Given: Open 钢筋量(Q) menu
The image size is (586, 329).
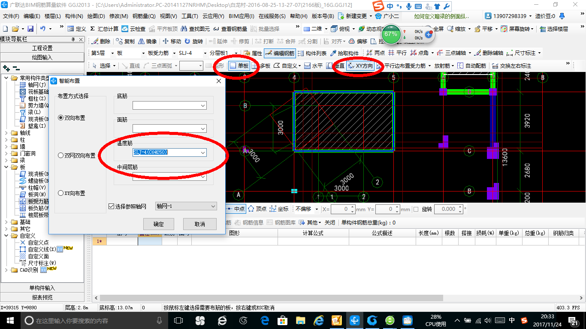Looking at the screenshot, I should 144,16.
